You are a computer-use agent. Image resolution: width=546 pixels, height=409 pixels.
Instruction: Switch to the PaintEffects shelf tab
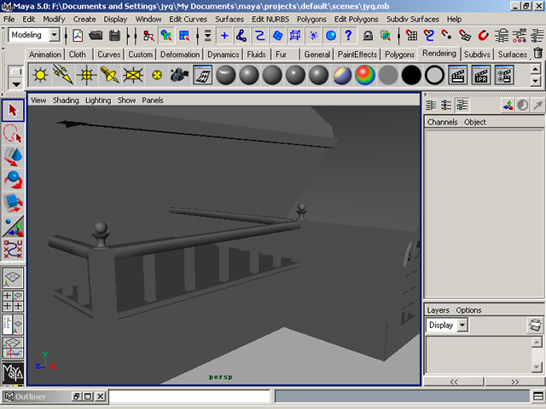[x=357, y=55]
